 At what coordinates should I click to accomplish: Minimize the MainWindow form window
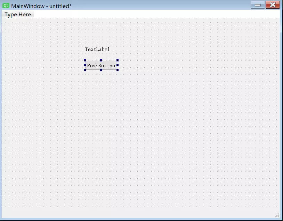click(258, 5)
